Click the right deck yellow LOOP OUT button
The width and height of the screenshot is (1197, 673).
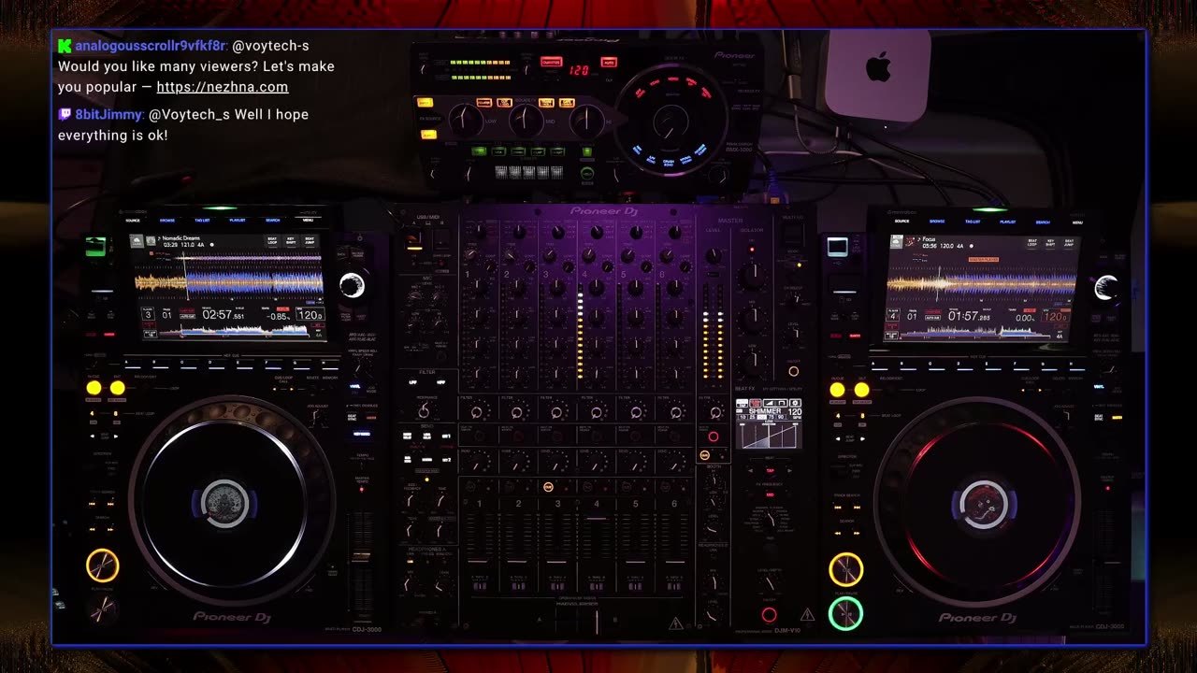(861, 390)
